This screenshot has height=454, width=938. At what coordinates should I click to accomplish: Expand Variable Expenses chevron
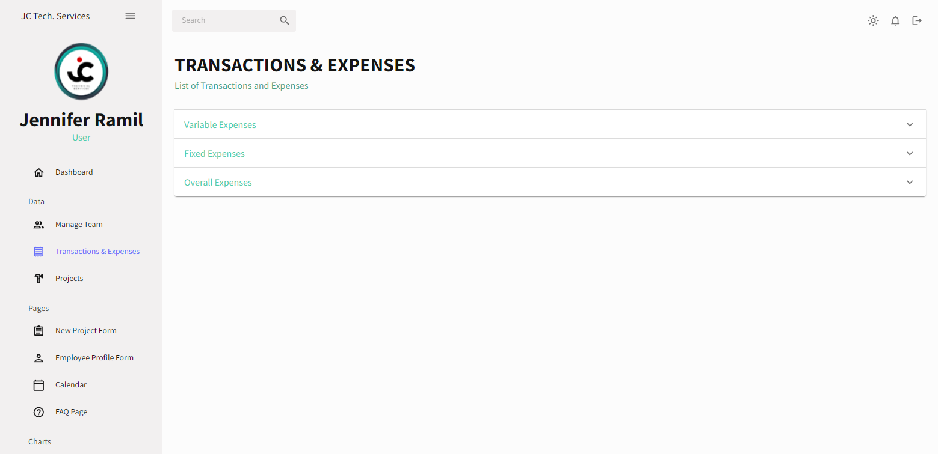(910, 125)
